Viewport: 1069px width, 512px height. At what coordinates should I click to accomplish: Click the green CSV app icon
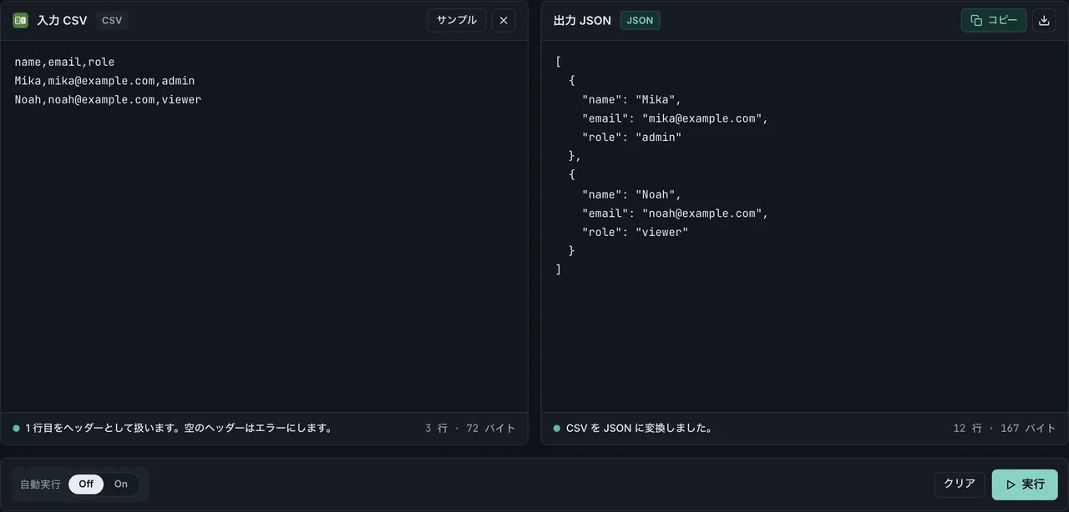tap(20, 20)
